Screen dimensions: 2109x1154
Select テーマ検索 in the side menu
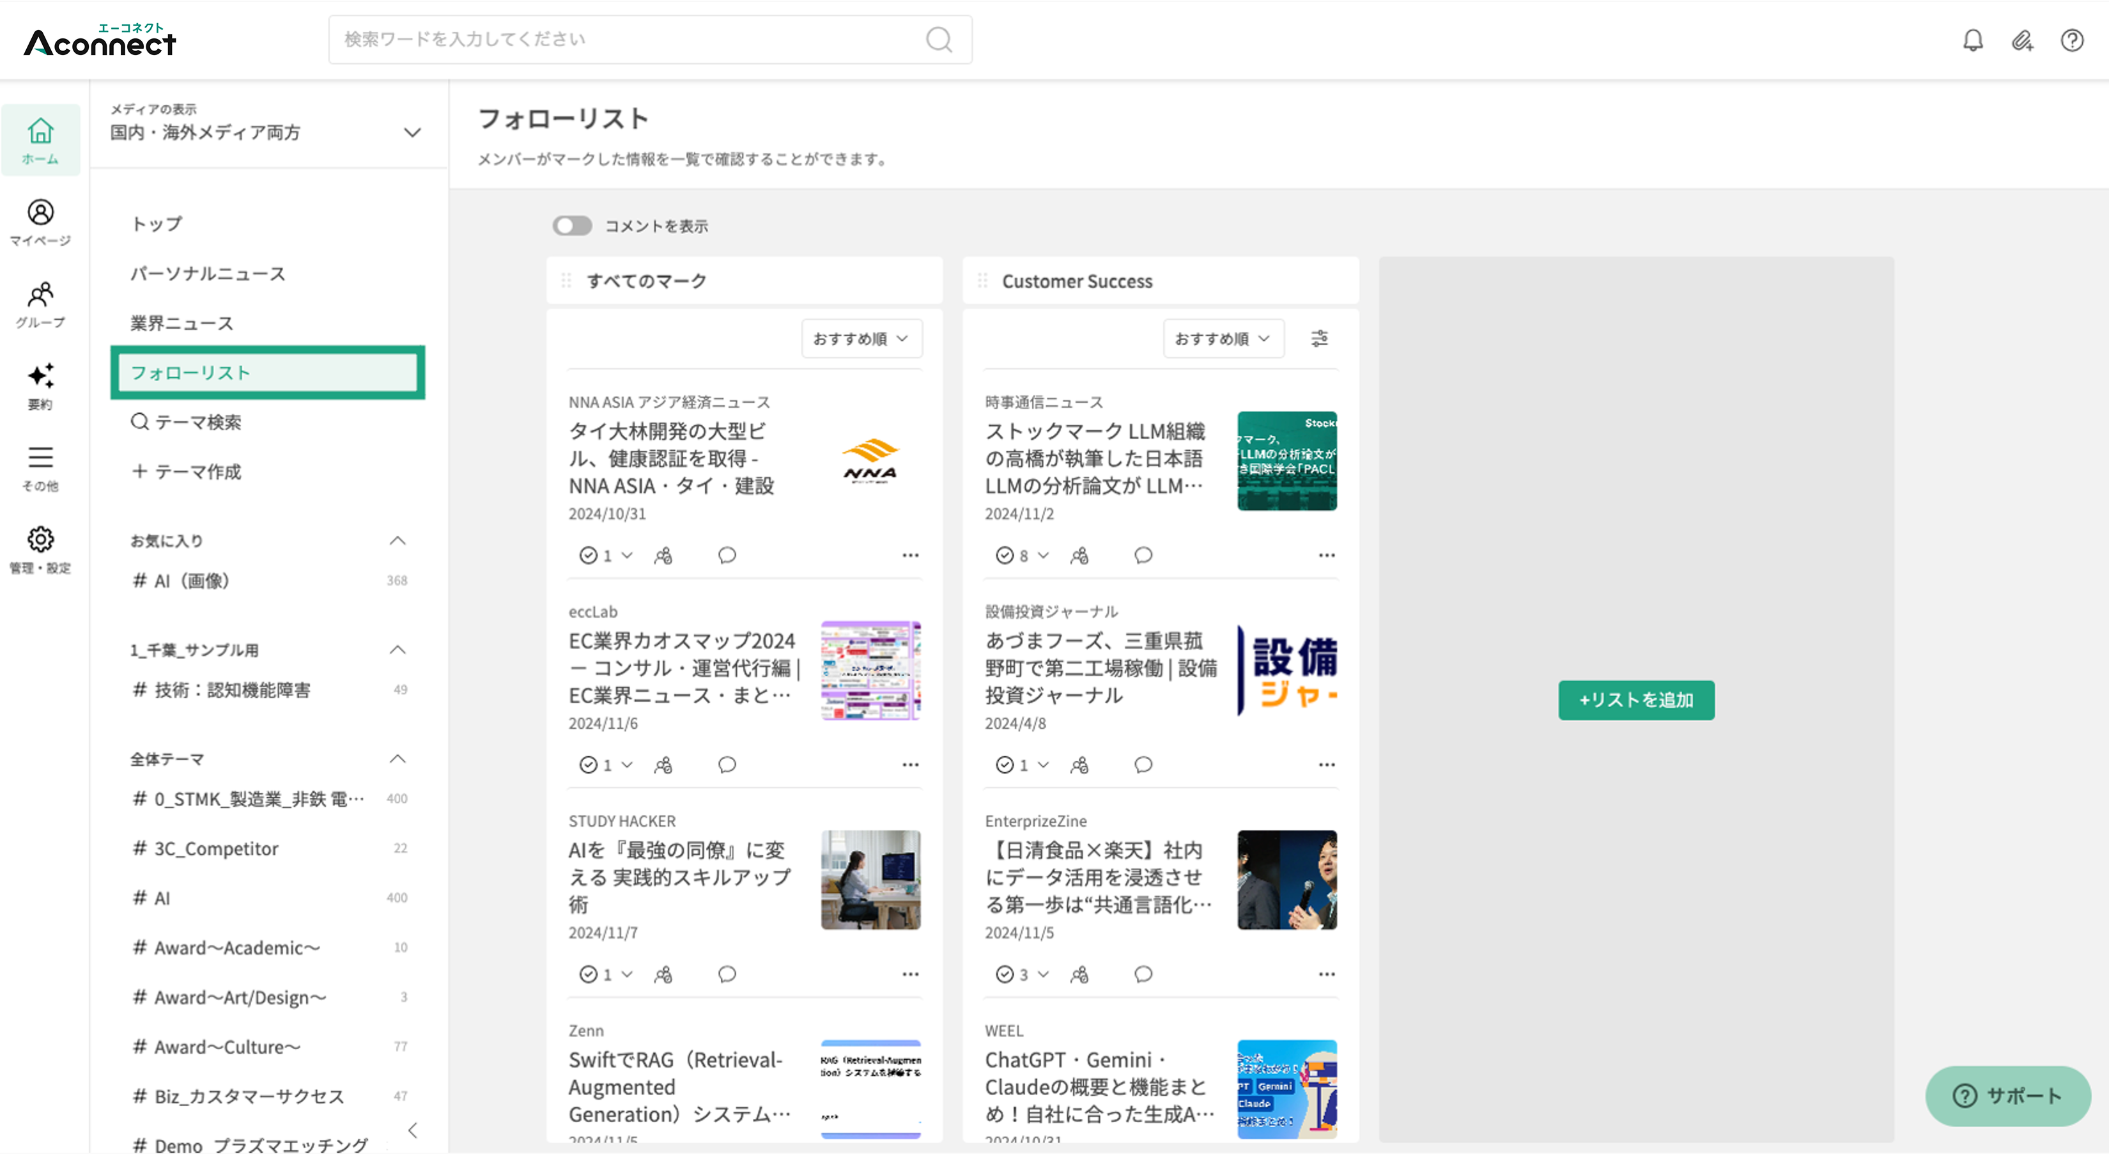(186, 422)
